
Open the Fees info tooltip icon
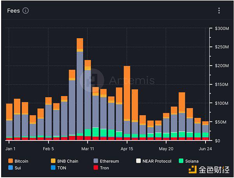[x=25, y=11]
